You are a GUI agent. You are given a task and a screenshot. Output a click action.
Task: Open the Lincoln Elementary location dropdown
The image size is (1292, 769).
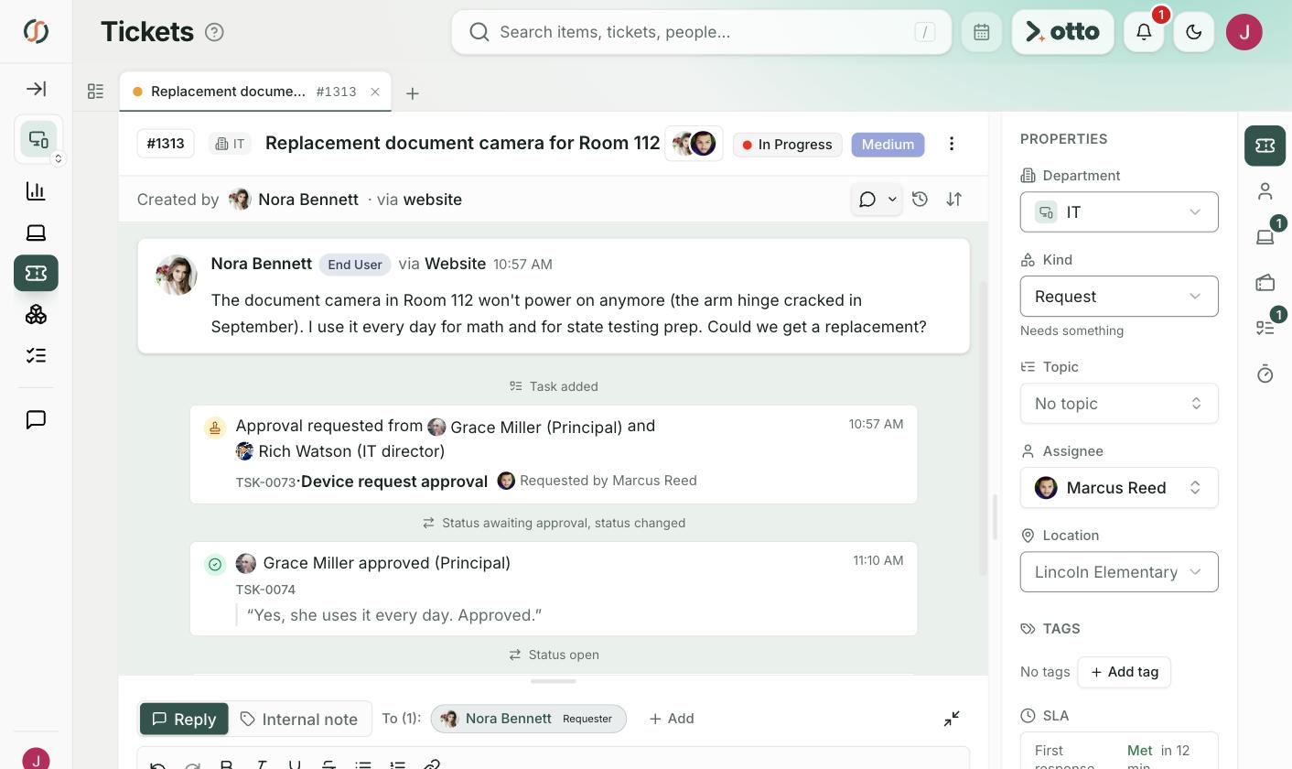click(x=1119, y=572)
